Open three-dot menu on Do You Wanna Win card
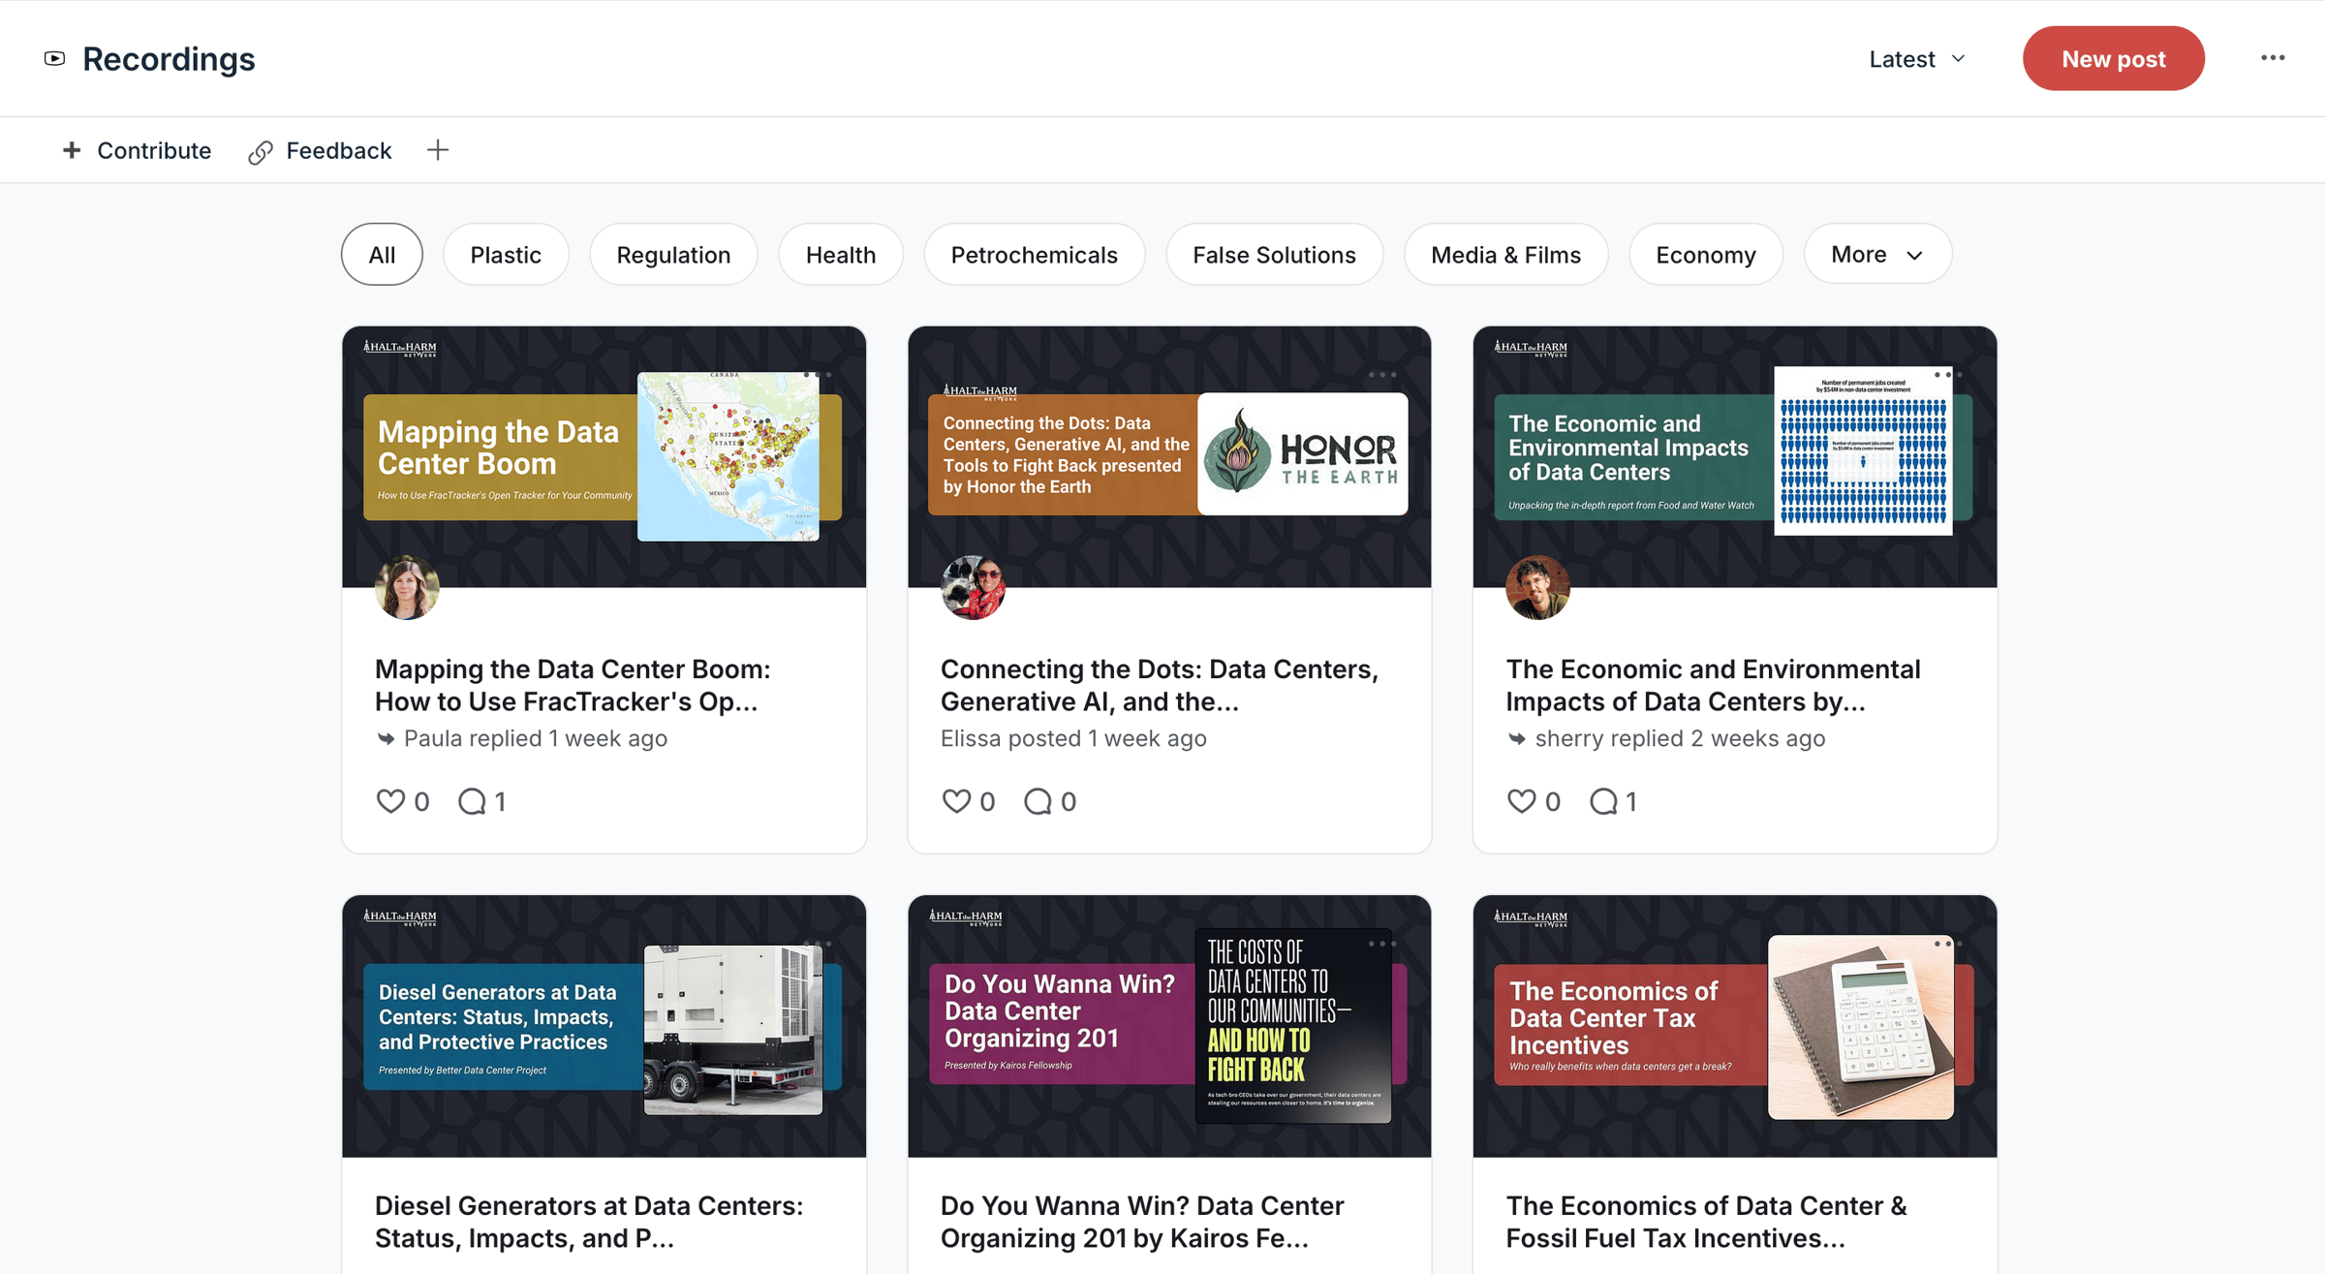The width and height of the screenshot is (2325, 1274). click(1382, 944)
